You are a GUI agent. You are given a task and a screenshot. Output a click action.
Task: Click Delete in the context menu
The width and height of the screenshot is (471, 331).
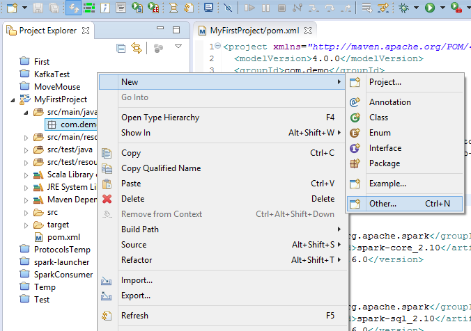(222, 199)
